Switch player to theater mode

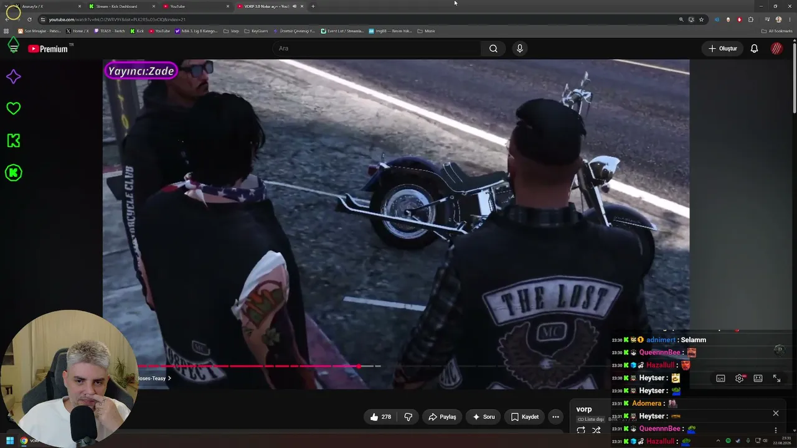[758, 378]
